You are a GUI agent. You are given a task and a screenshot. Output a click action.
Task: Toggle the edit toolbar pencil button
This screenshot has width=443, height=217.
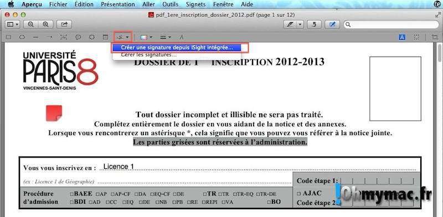332,24
